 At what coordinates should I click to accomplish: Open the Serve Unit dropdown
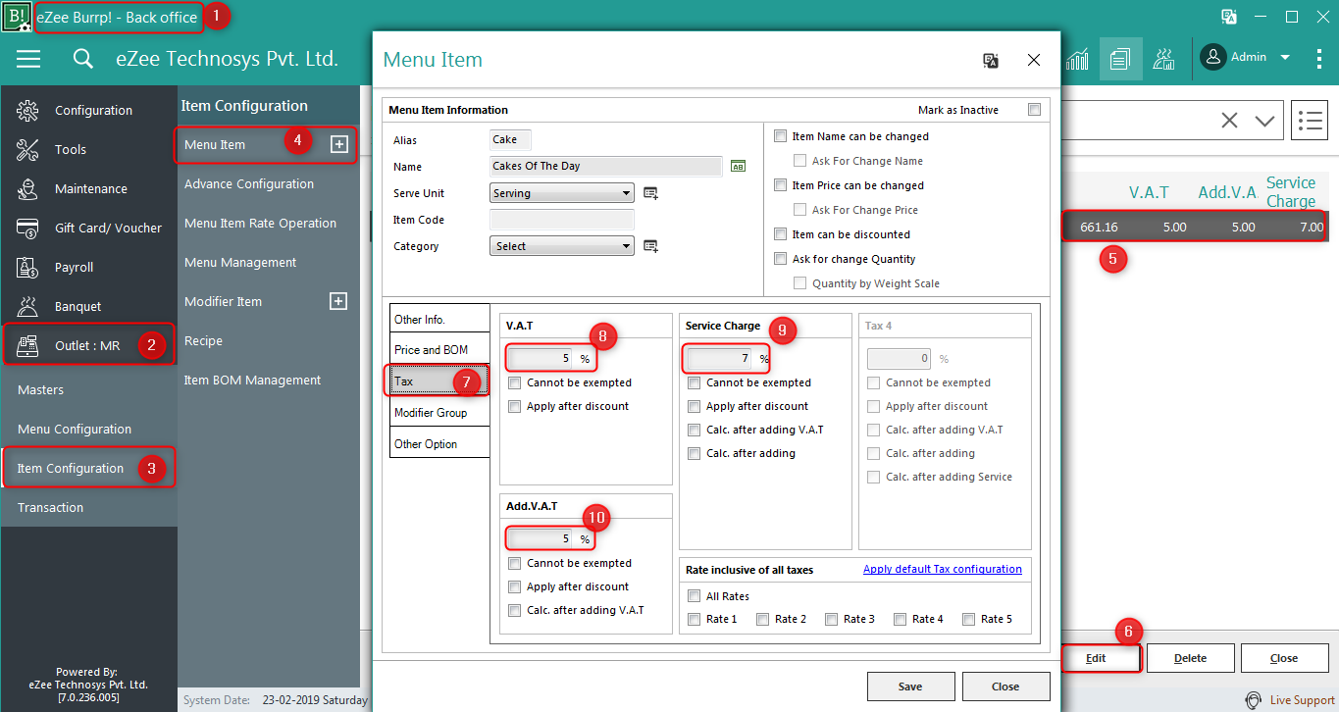tap(561, 193)
